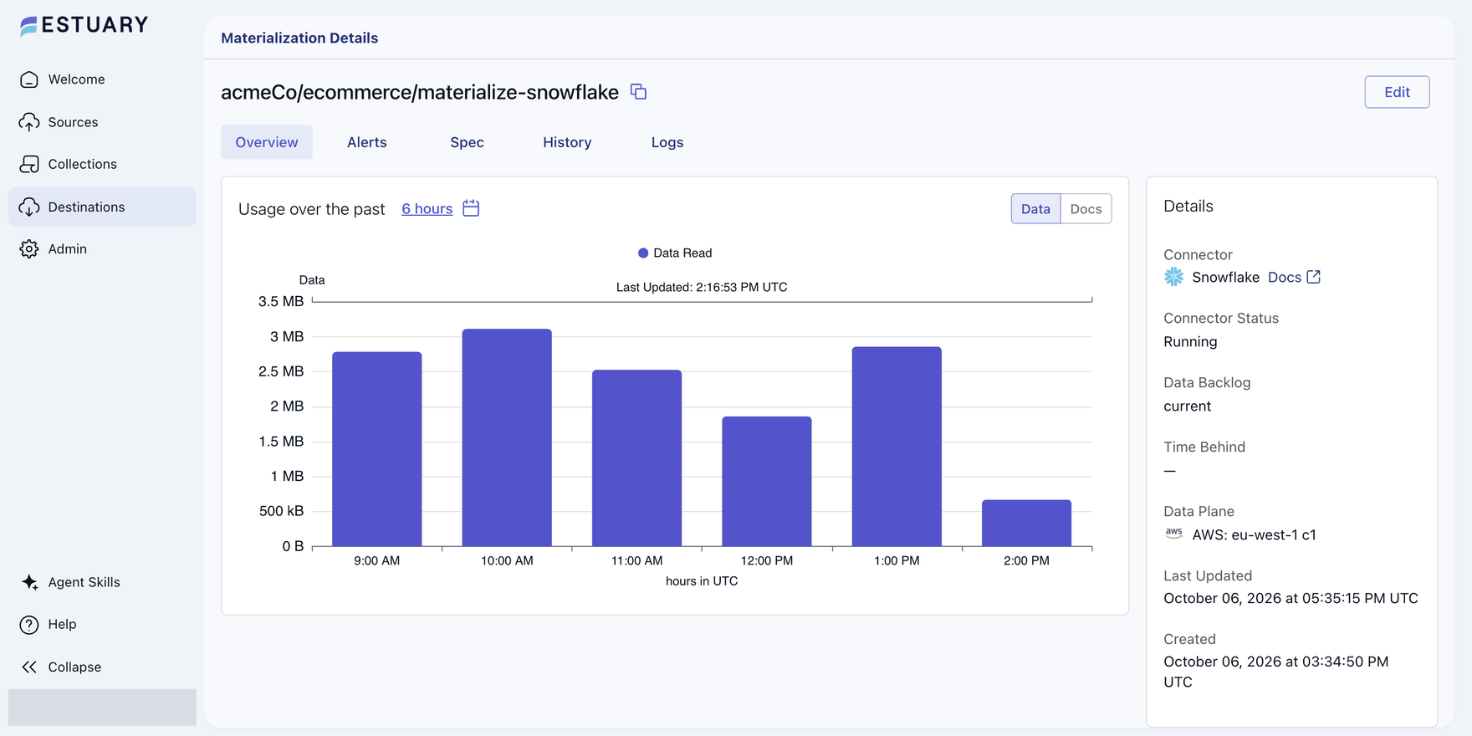Click the Agent Skills sparkle icon
The width and height of the screenshot is (1472, 736).
click(29, 582)
